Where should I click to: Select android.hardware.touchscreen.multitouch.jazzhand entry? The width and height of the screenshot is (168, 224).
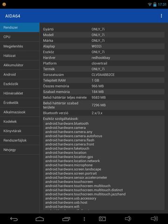[x=85, y=194]
